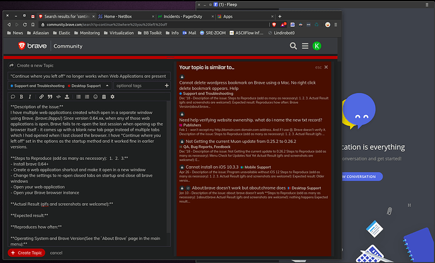Open the Lindirobot0 bookmark
Image resolution: width=435 pixels, height=263 pixels.
pos(281,33)
